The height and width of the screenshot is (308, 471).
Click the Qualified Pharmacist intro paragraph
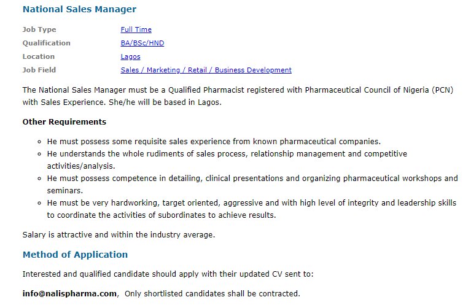pos(238,96)
